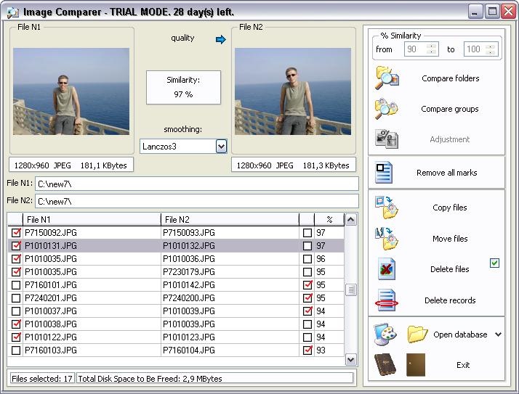The height and width of the screenshot is (394, 519).
Task: Click the paint palette monitor icon
Action: pos(385,335)
